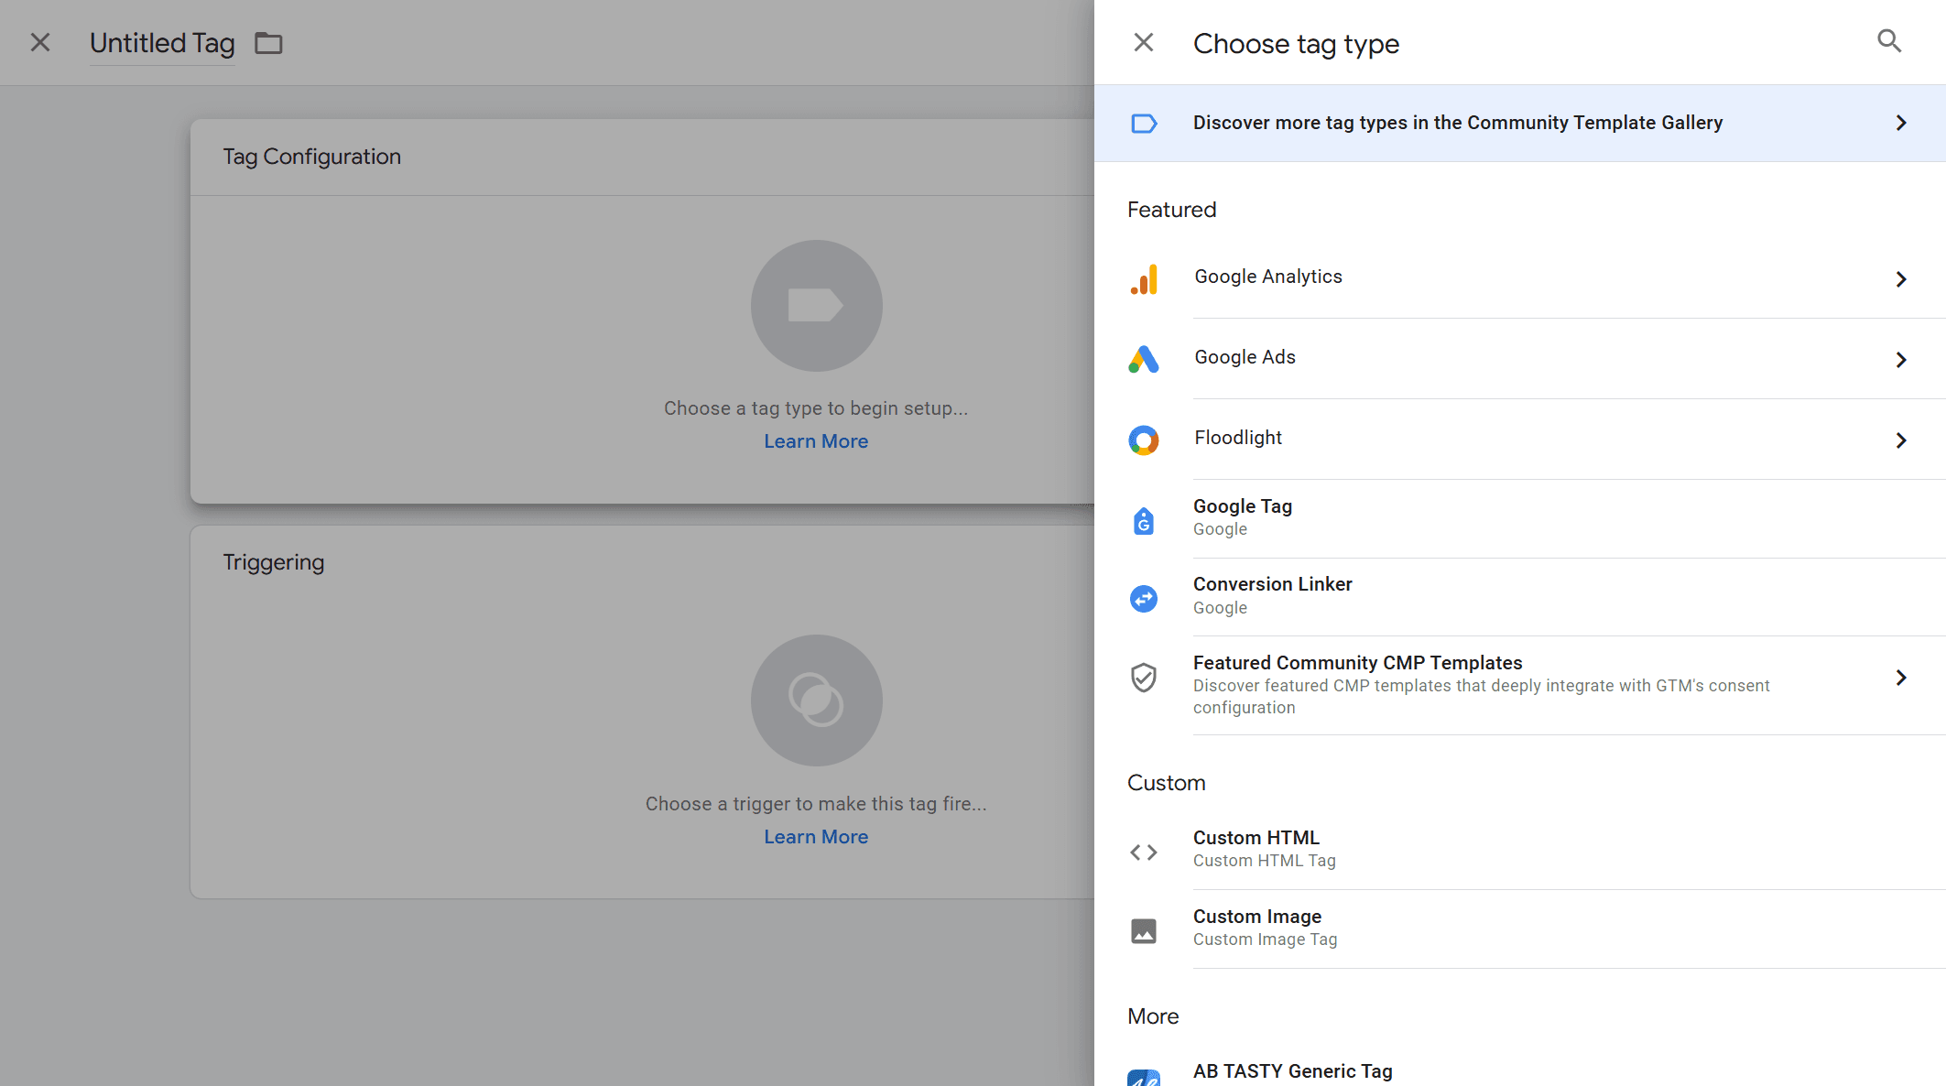1946x1086 pixels.
Task: Click the Google Analytics bar chart icon
Action: click(x=1144, y=278)
